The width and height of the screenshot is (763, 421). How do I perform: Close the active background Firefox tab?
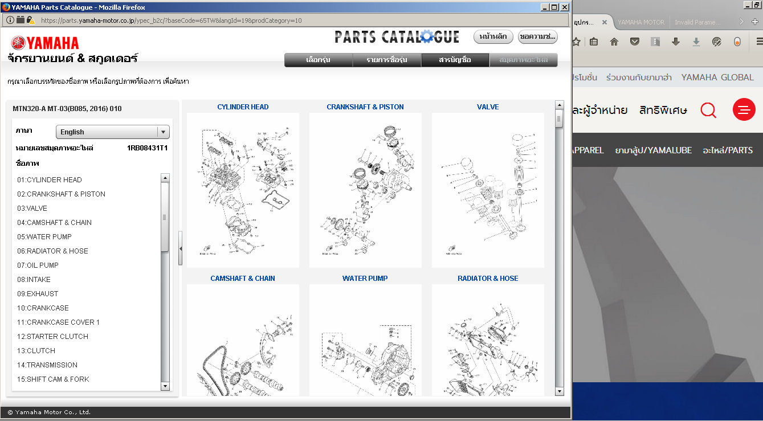[x=604, y=22]
